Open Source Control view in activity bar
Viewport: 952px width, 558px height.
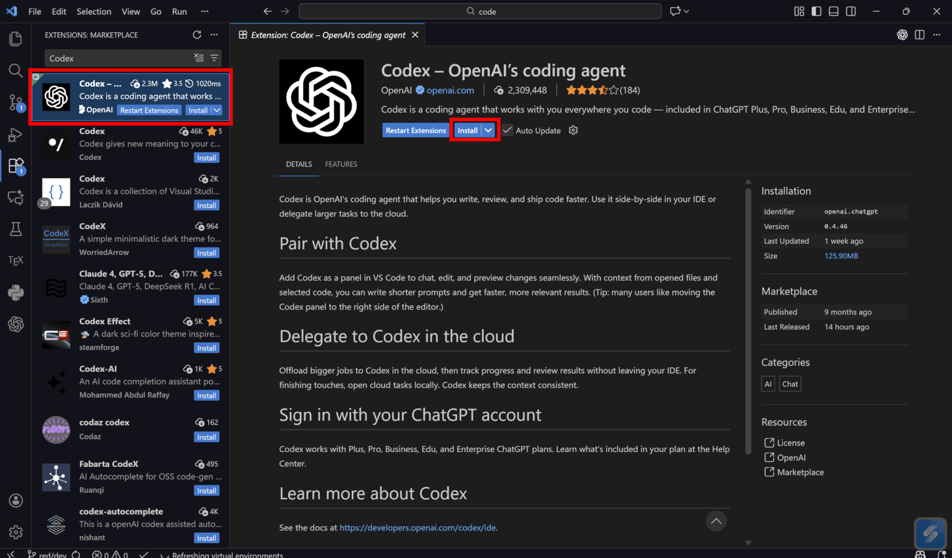15,102
